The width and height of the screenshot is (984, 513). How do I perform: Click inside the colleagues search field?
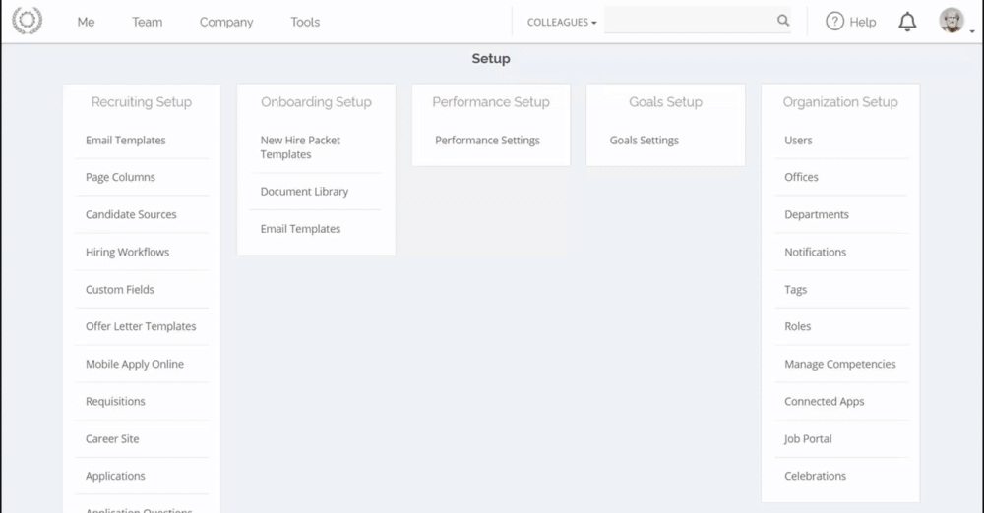[689, 21]
